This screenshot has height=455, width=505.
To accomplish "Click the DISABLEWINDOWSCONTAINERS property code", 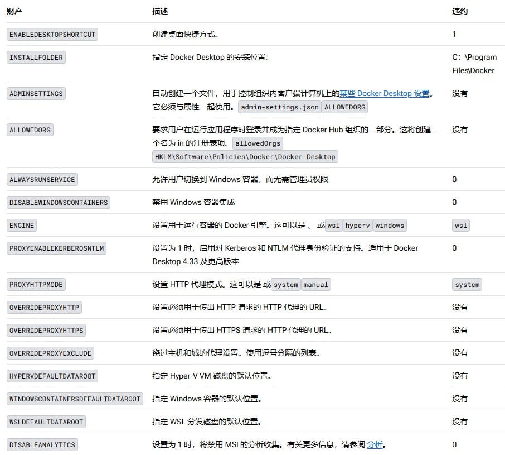I will pos(59,203).
